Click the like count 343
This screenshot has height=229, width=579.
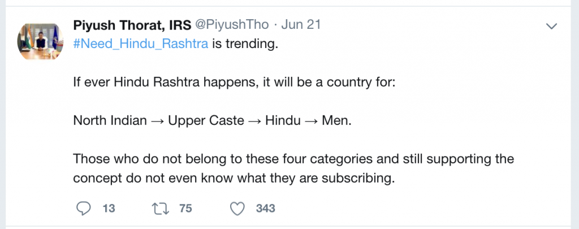pyautogui.click(x=265, y=209)
